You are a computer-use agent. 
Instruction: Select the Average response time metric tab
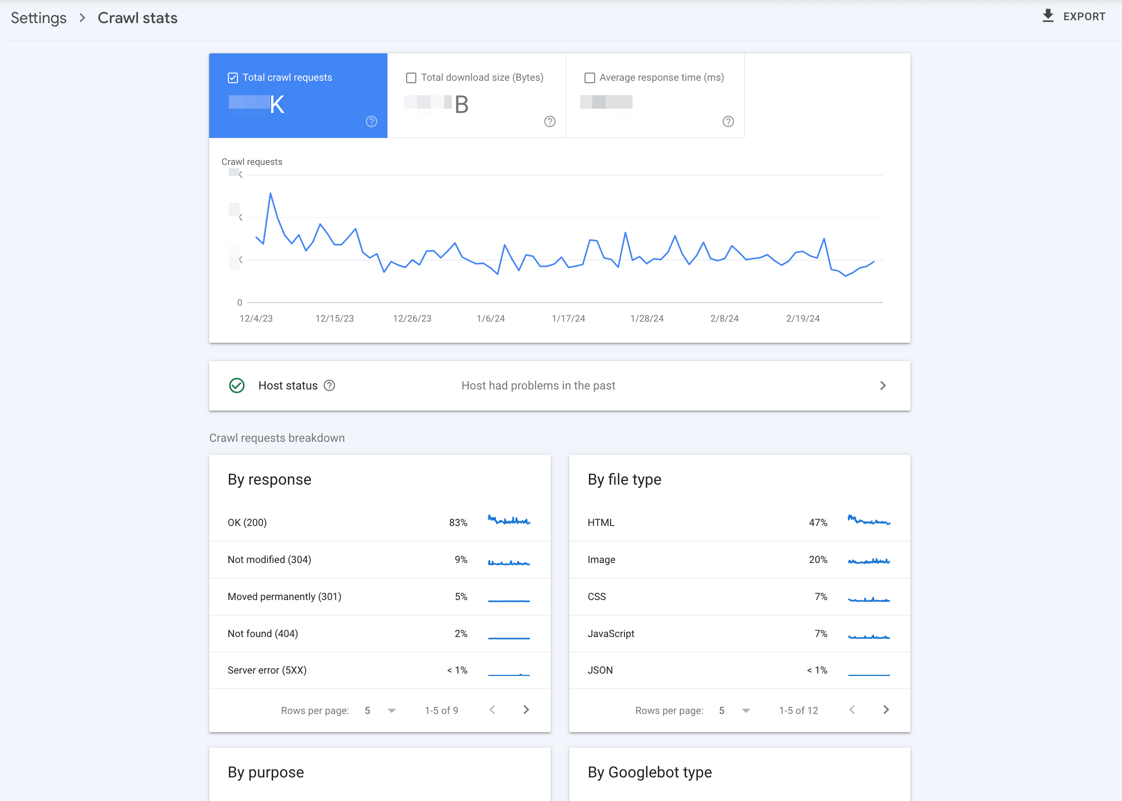[x=655, y=96]
